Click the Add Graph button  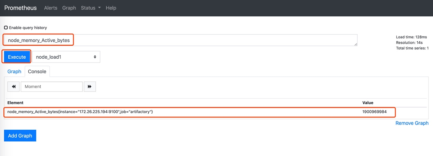[x=20, y=136]
